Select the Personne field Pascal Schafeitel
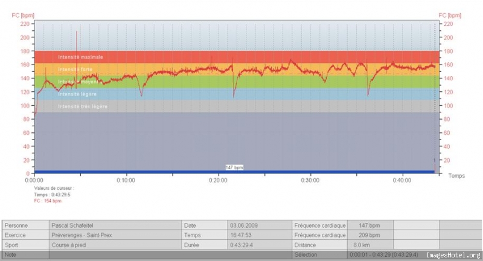The width and height of the screenshot is (483, 261). (115, 225)
